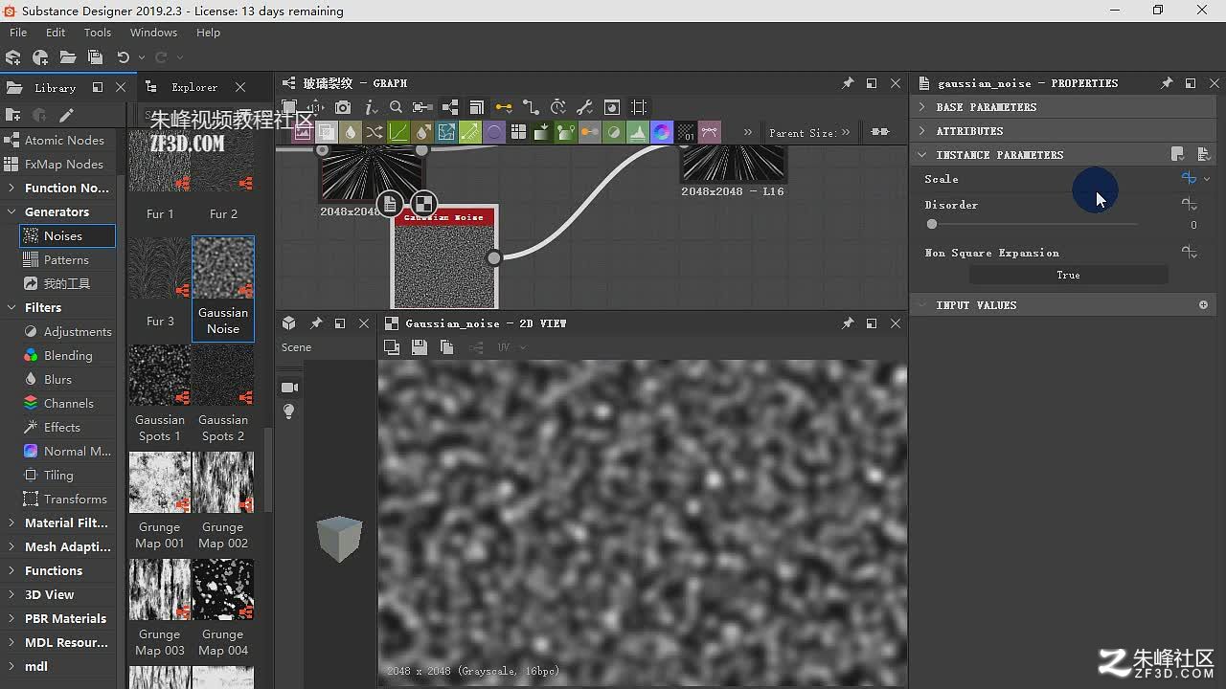Pin the GRAPH panel
The width and height of the screenshot is (1226, 689).
[x=848, y=83]
